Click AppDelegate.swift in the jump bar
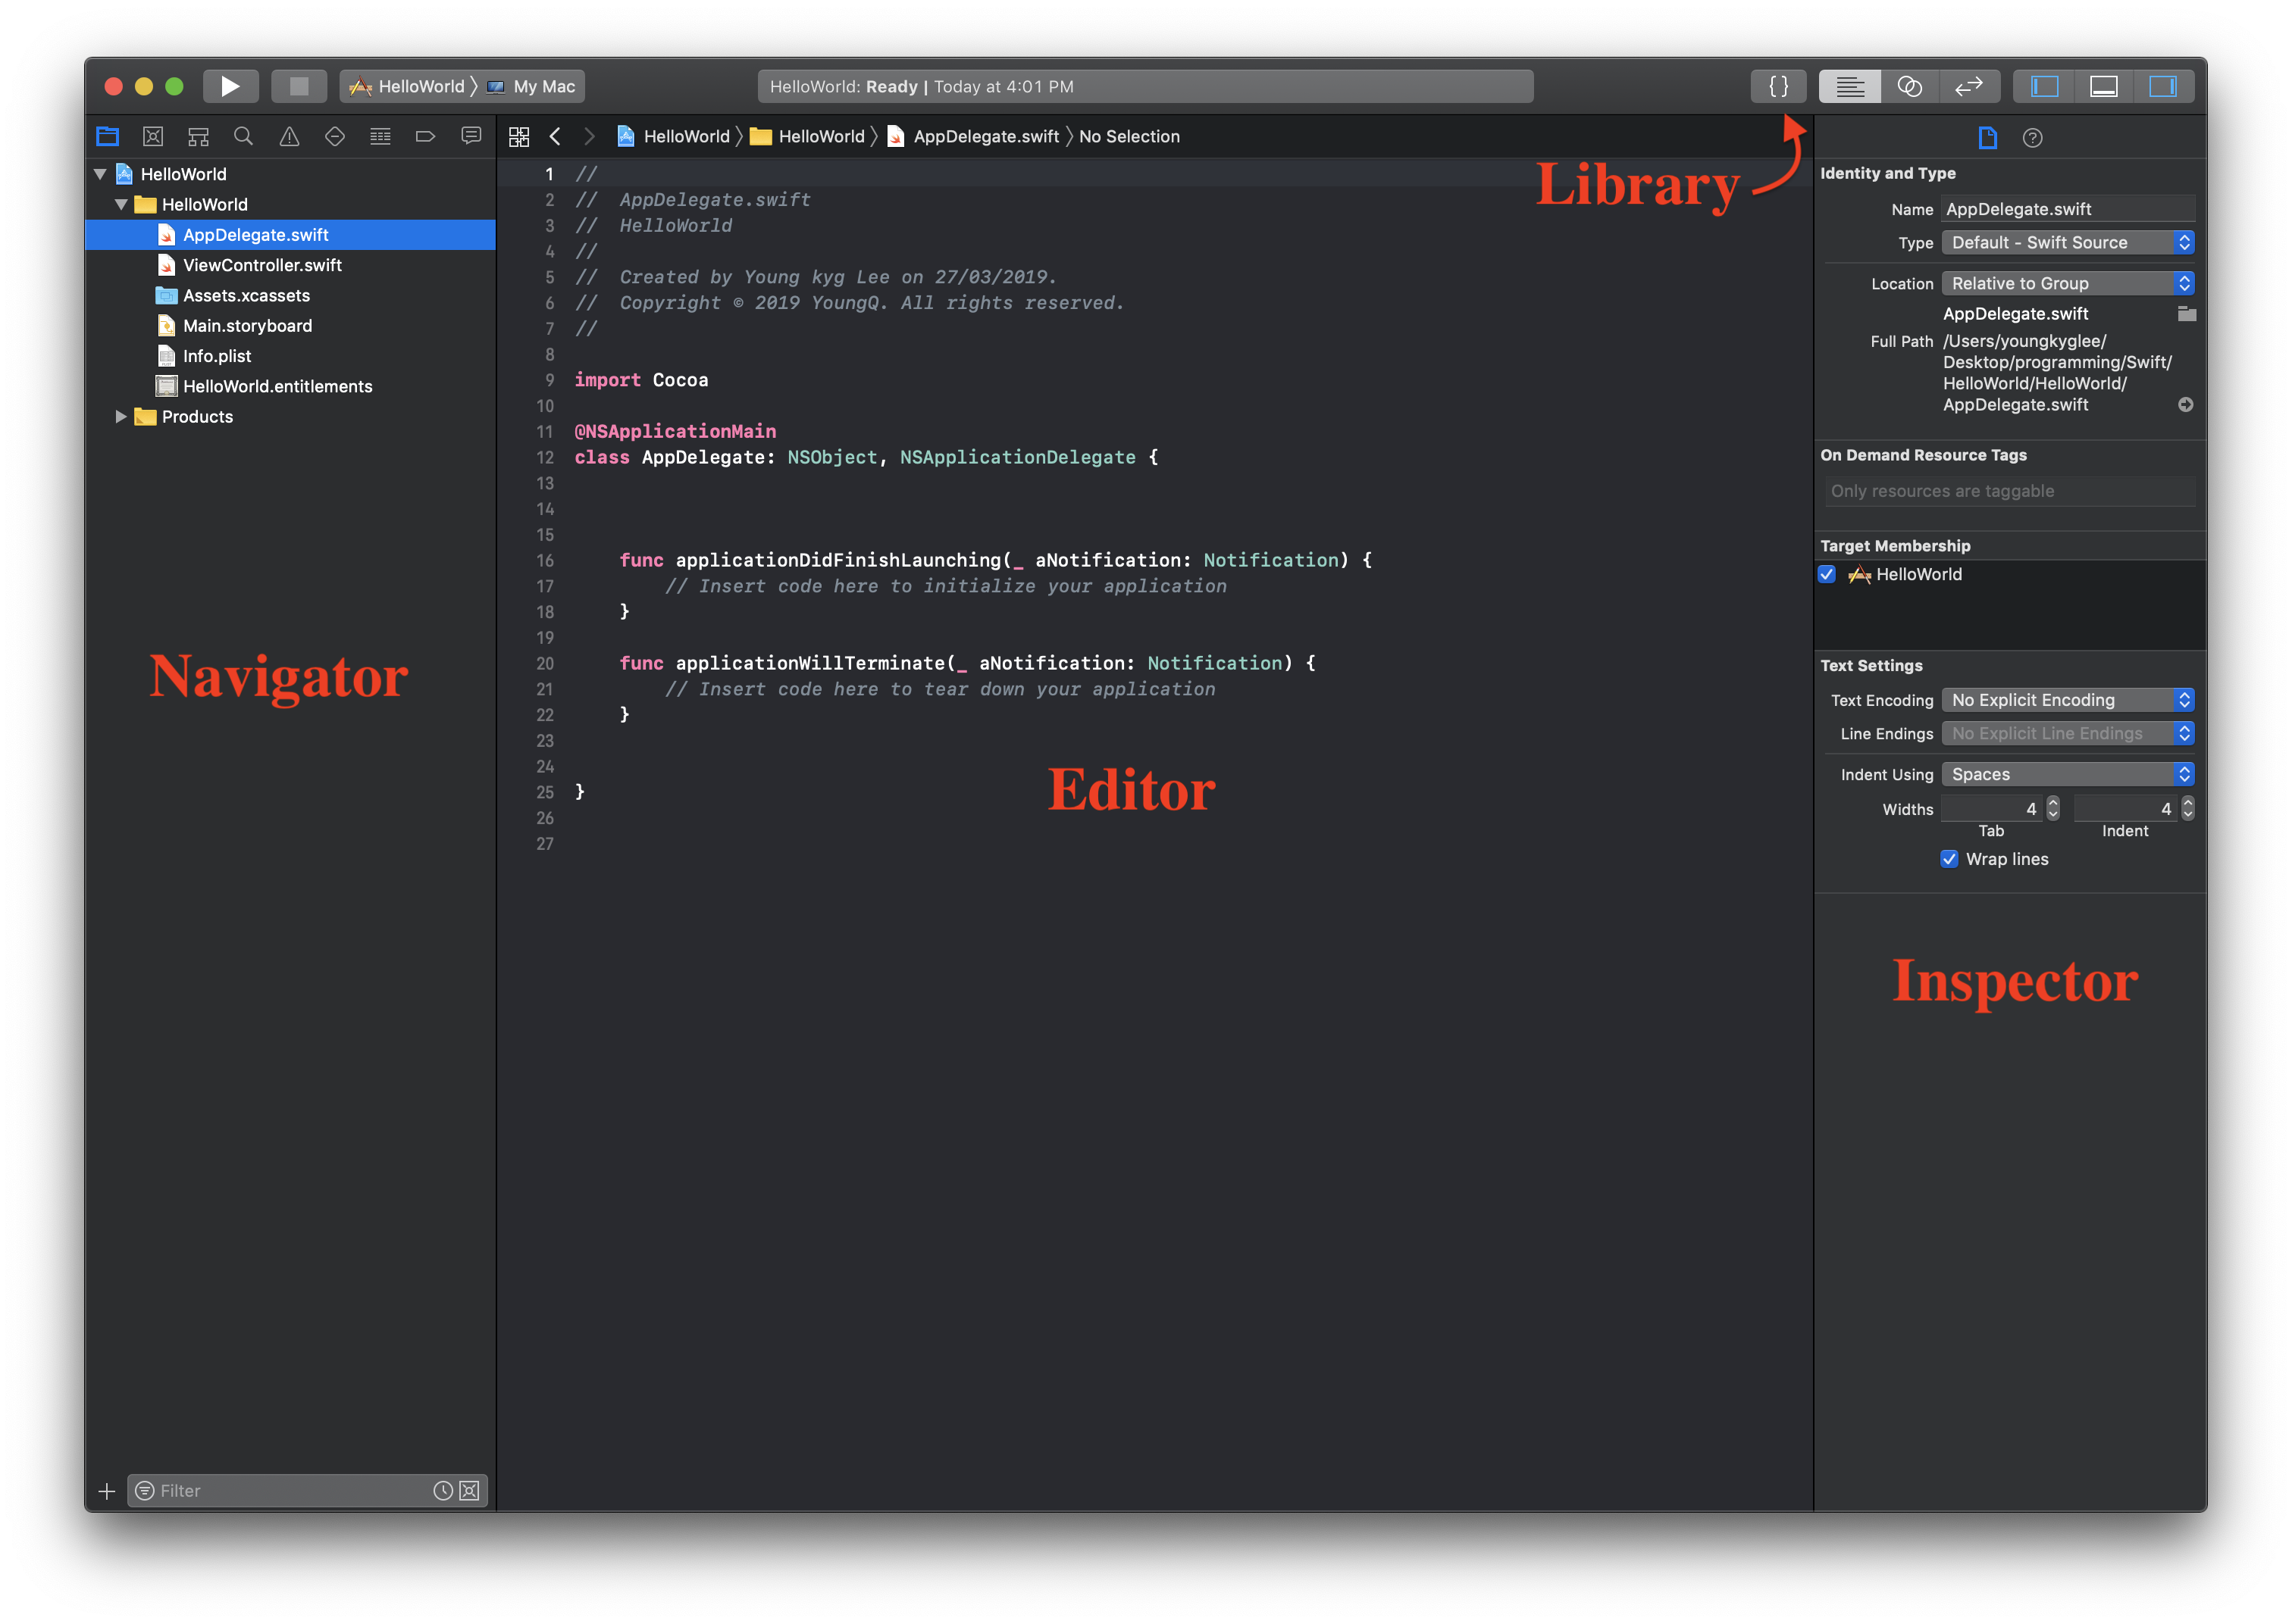 click(985, 137)
